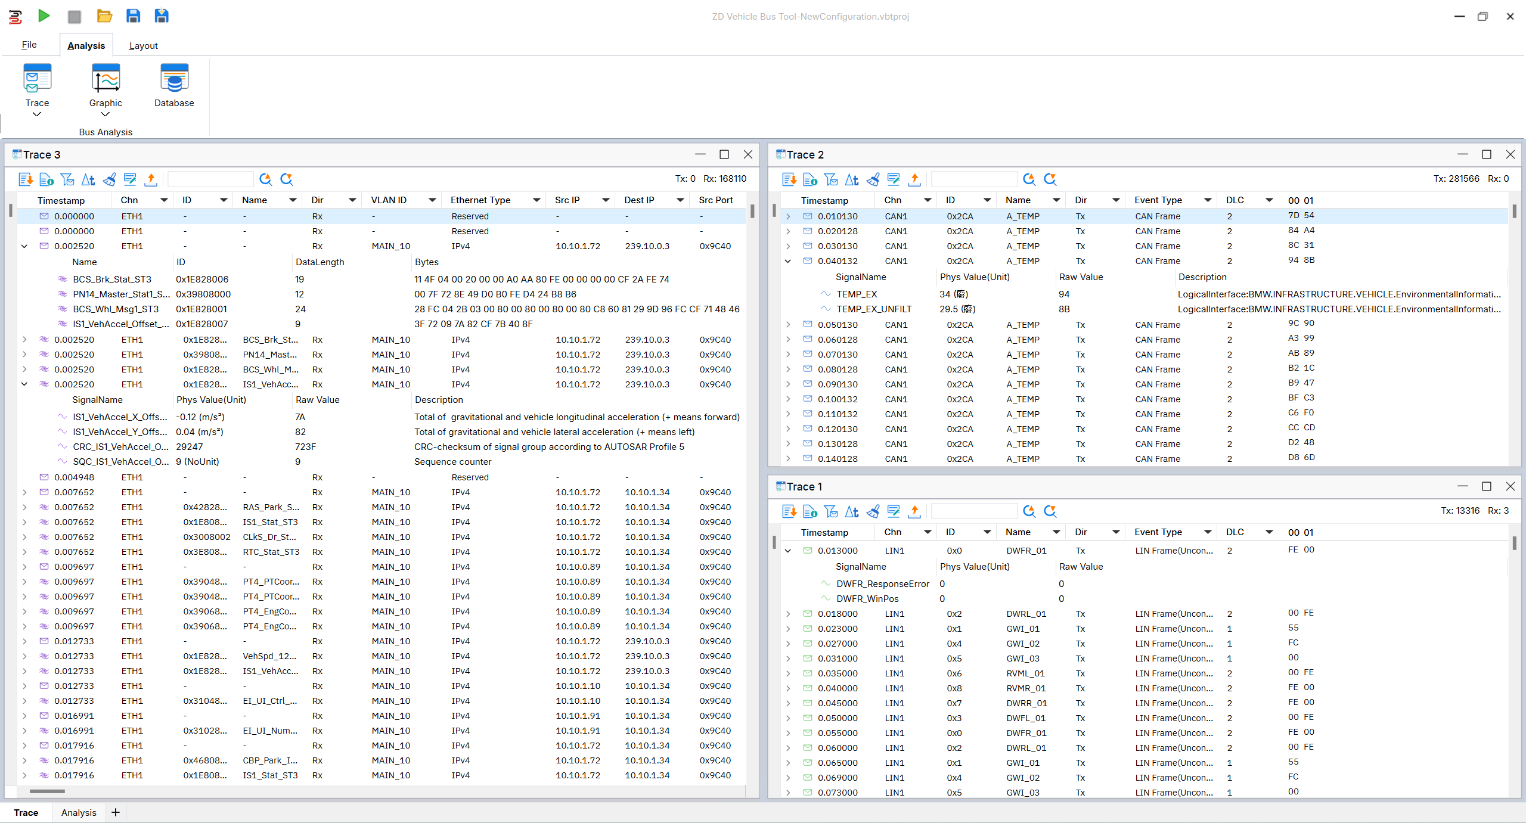Toggle edit-columns pencil icon in Trace 2
Viewport: 1526px width, 823px height.
tap(894, 179)
